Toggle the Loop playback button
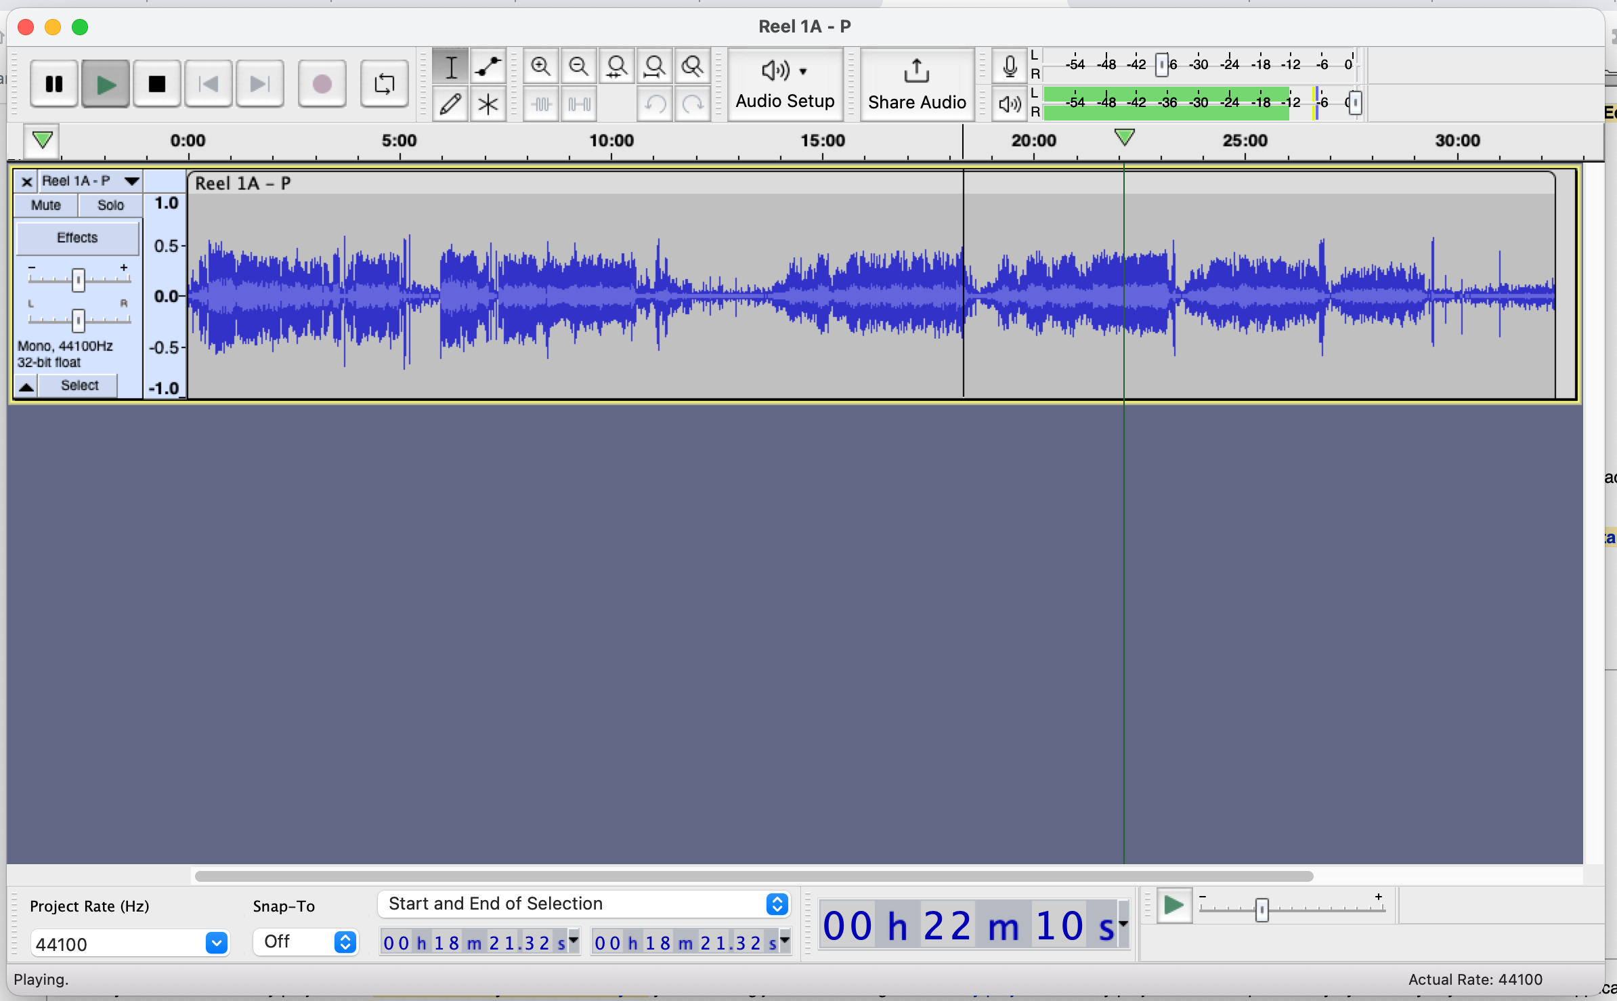Screen dimensions: 1617x1001 384,84
